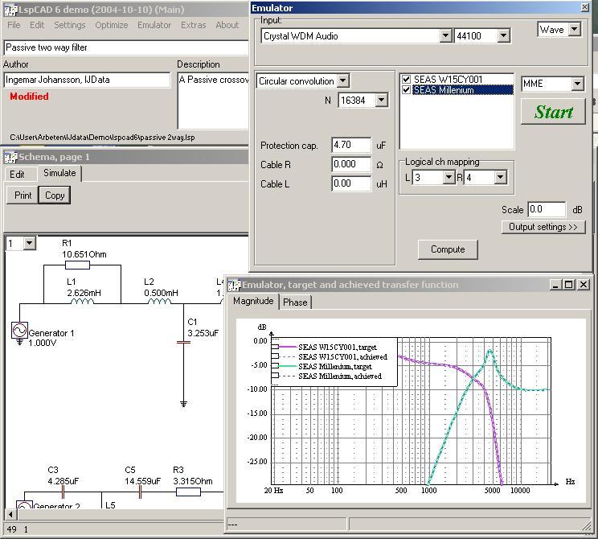Select the C3 capacitor symbol
Screen dimensions: 598x539
pos(63,492)
